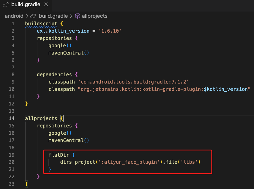Click line number 14 in the gutter

click(12, 118)
